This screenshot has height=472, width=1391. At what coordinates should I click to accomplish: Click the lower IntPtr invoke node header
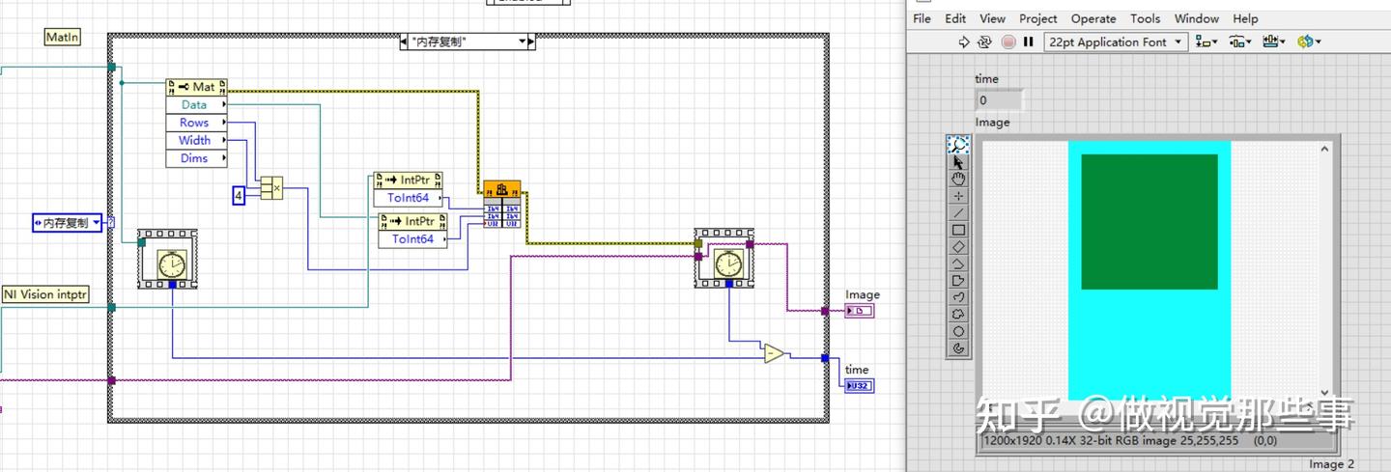pyautogui.click(x=413, y=222)
